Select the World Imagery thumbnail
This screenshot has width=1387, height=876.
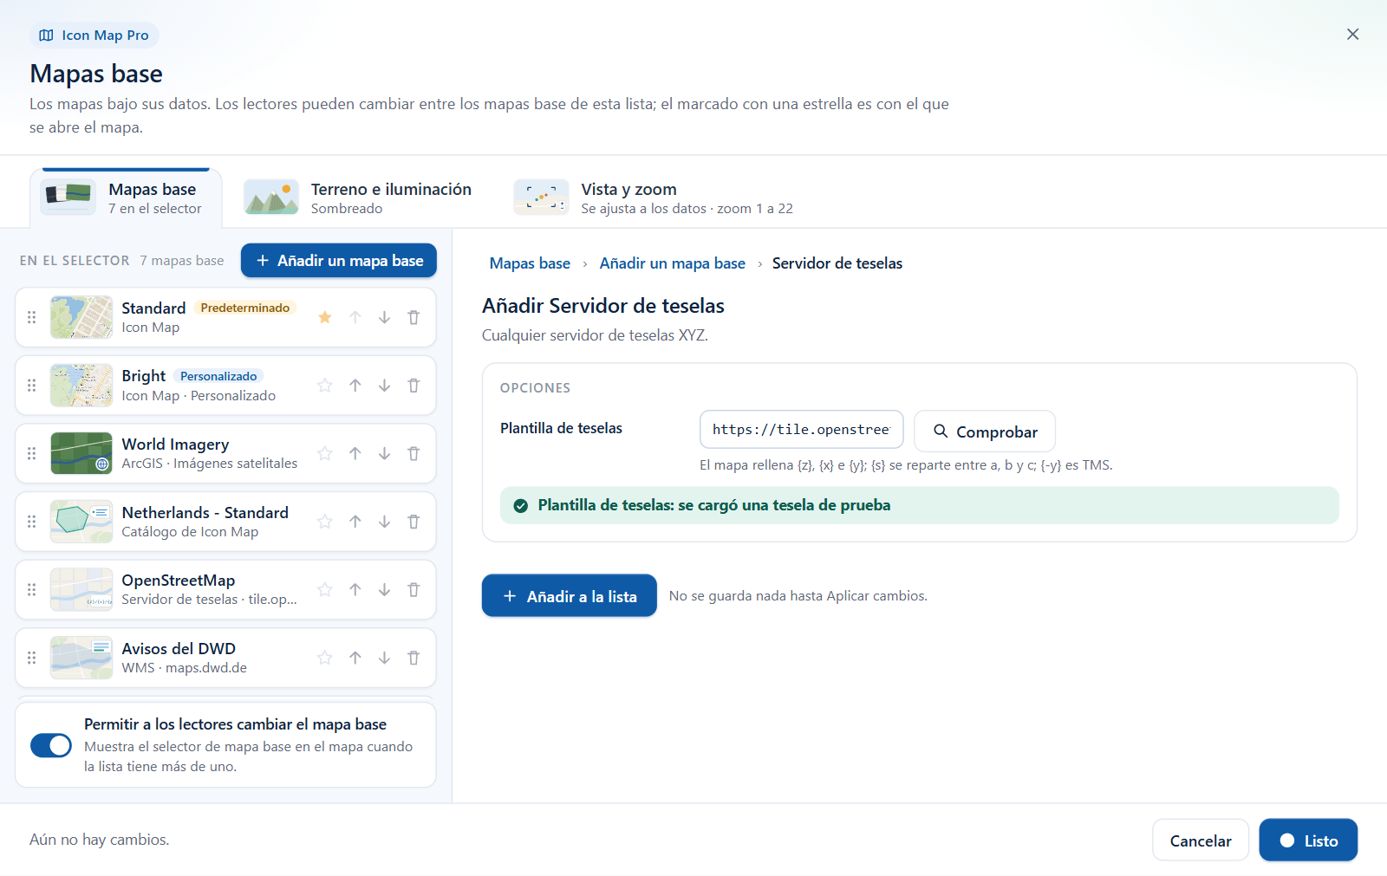click(81, 453)
